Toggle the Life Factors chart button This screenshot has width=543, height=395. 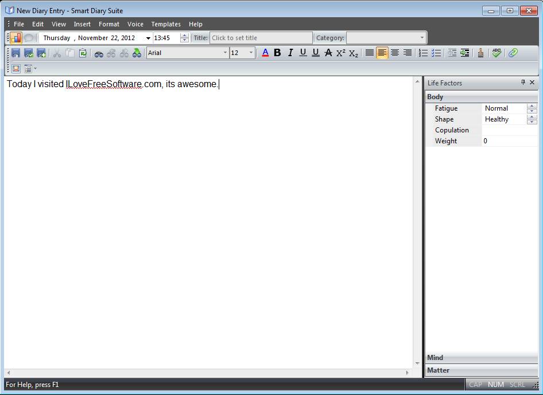coord(16,38)
